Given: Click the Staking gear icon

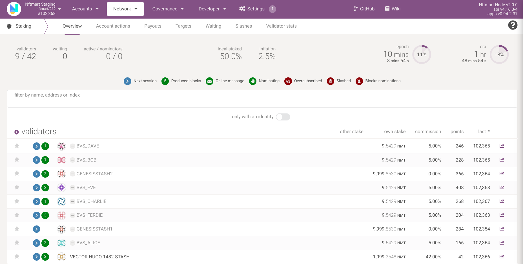Looking at the screenshot, I should click(x=9, y=26).
